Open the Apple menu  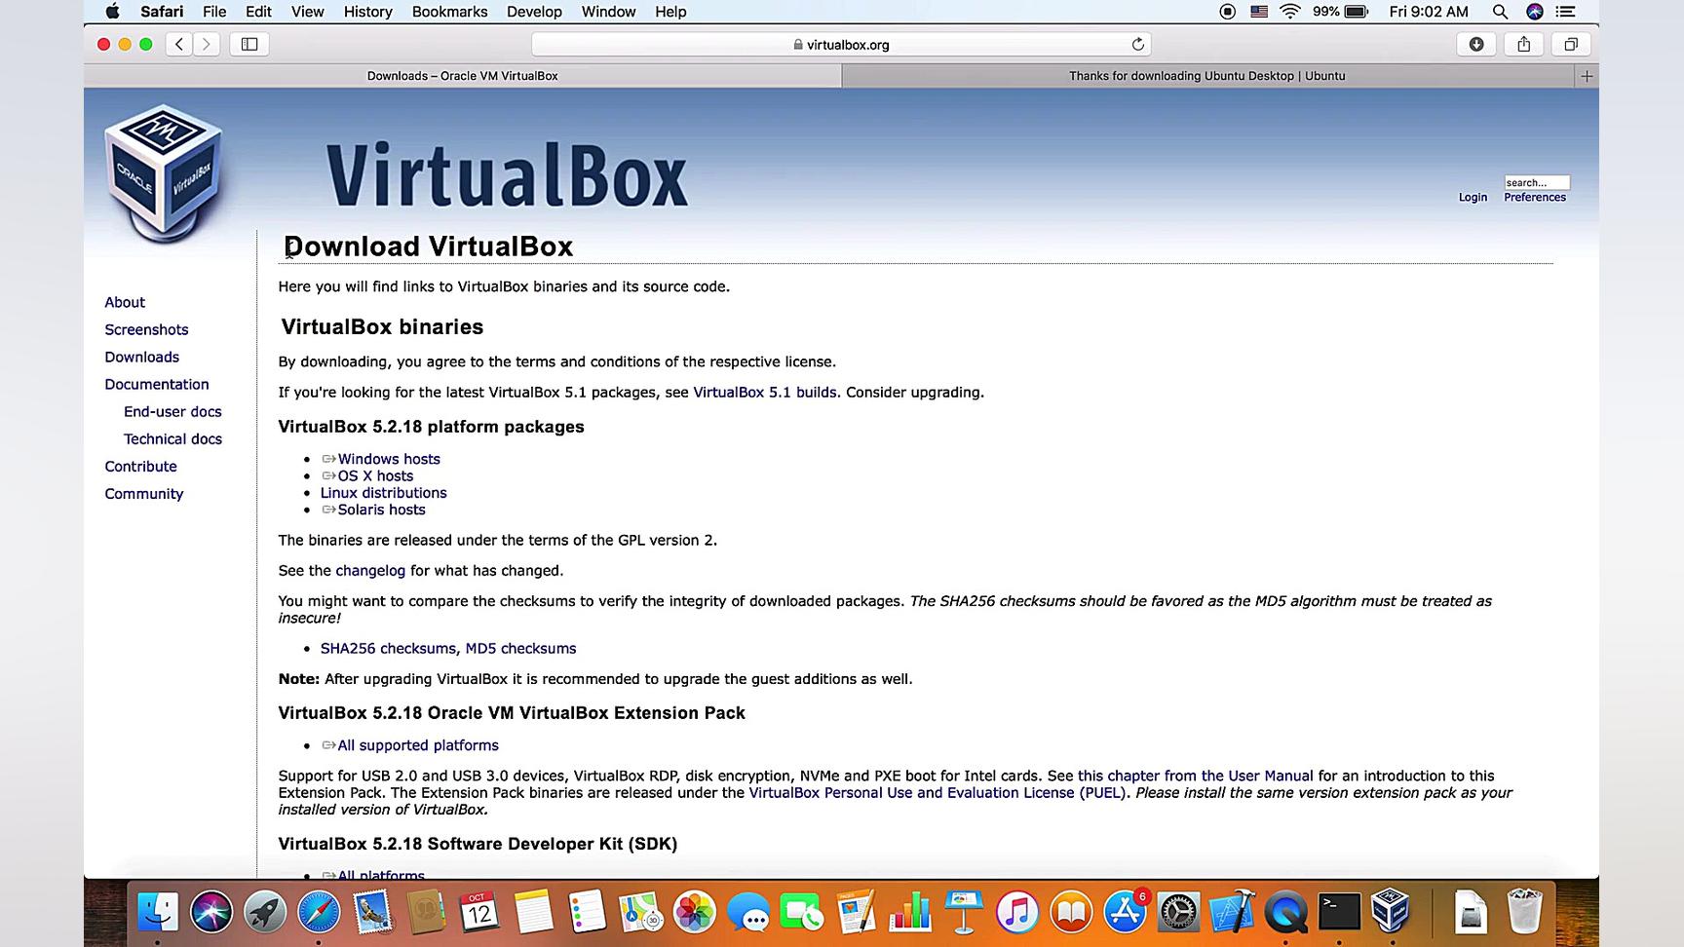[112, 12]
